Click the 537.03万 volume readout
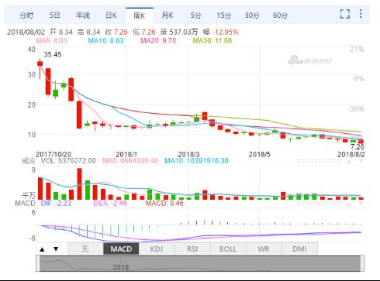The image size is (380, 281). point(184,33)
